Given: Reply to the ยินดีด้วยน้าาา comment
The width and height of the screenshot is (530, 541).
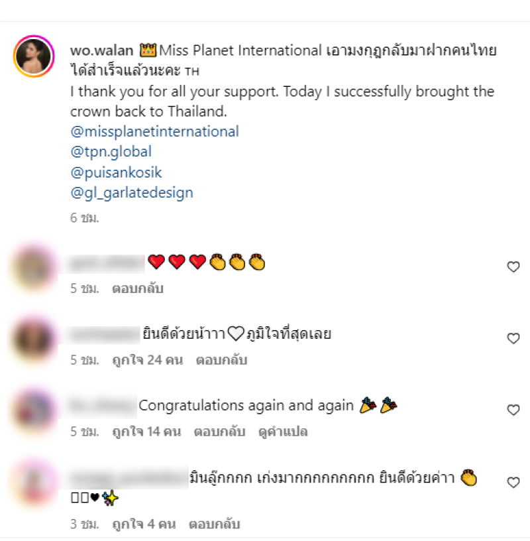Looking at the screenshot, I should tap(221, 360).
